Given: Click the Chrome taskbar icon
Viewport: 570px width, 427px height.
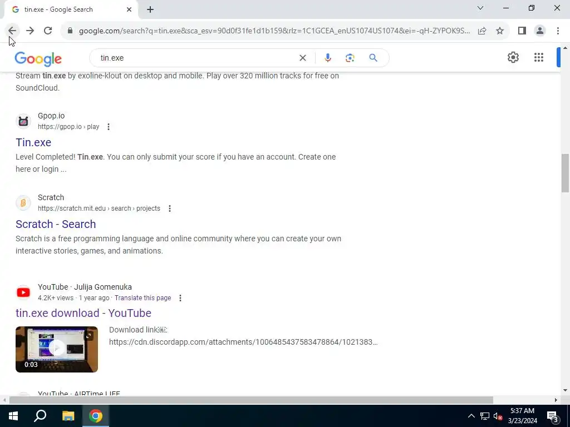Looking at the screenshot, I should coord(96,416).
